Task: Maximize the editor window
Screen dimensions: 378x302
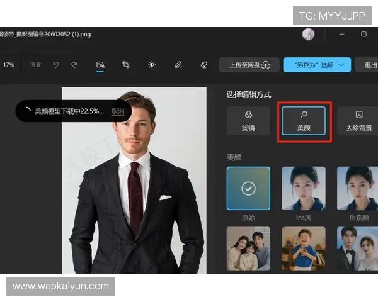Action: 364,34
